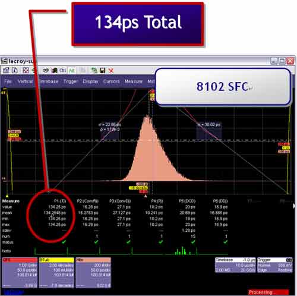Open the salmon Htie trace descriptor box
297x296 pixels.
pos(93,273)
